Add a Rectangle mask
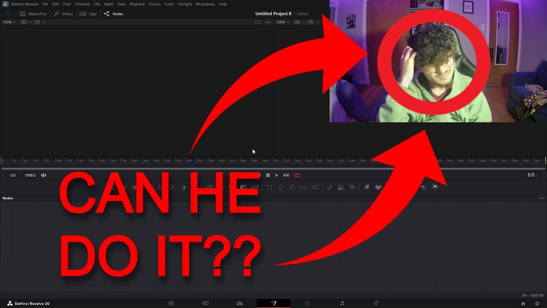 pos(269,187)
